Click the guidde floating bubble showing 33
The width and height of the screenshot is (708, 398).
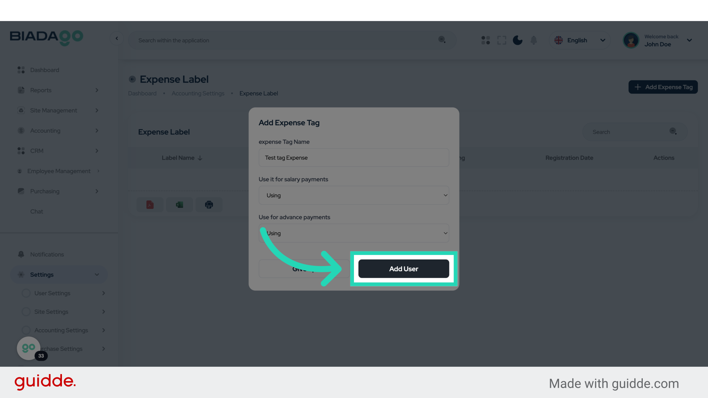[29, 348]
